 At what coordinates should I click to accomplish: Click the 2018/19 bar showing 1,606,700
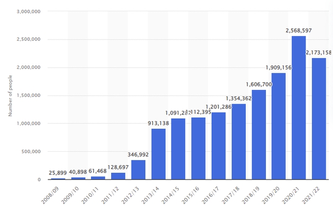[259, 135]
